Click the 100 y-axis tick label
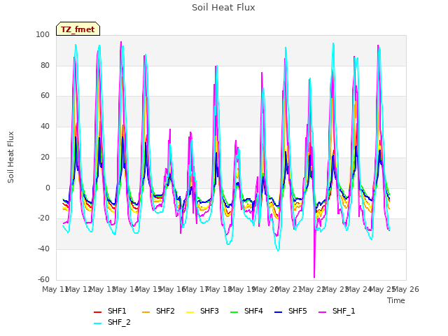 tap(43, 34)
